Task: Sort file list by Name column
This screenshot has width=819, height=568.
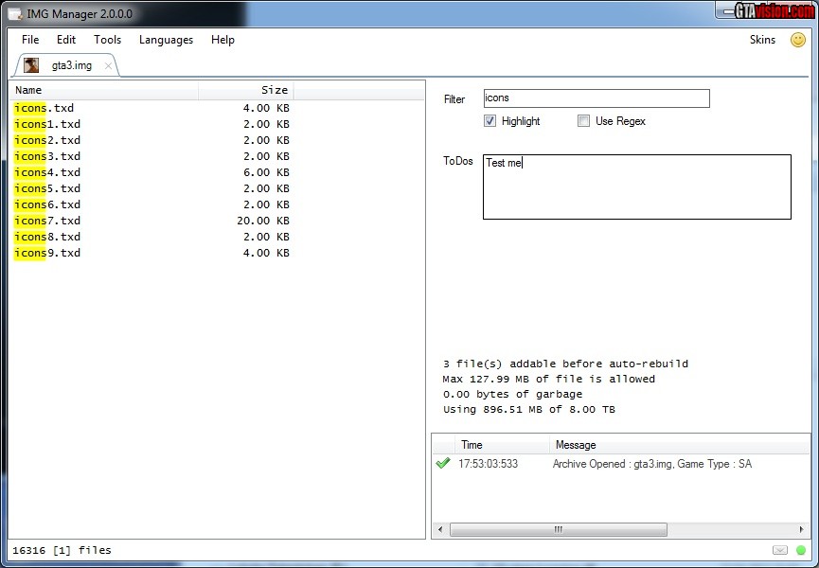Action: tap(104, 90)
